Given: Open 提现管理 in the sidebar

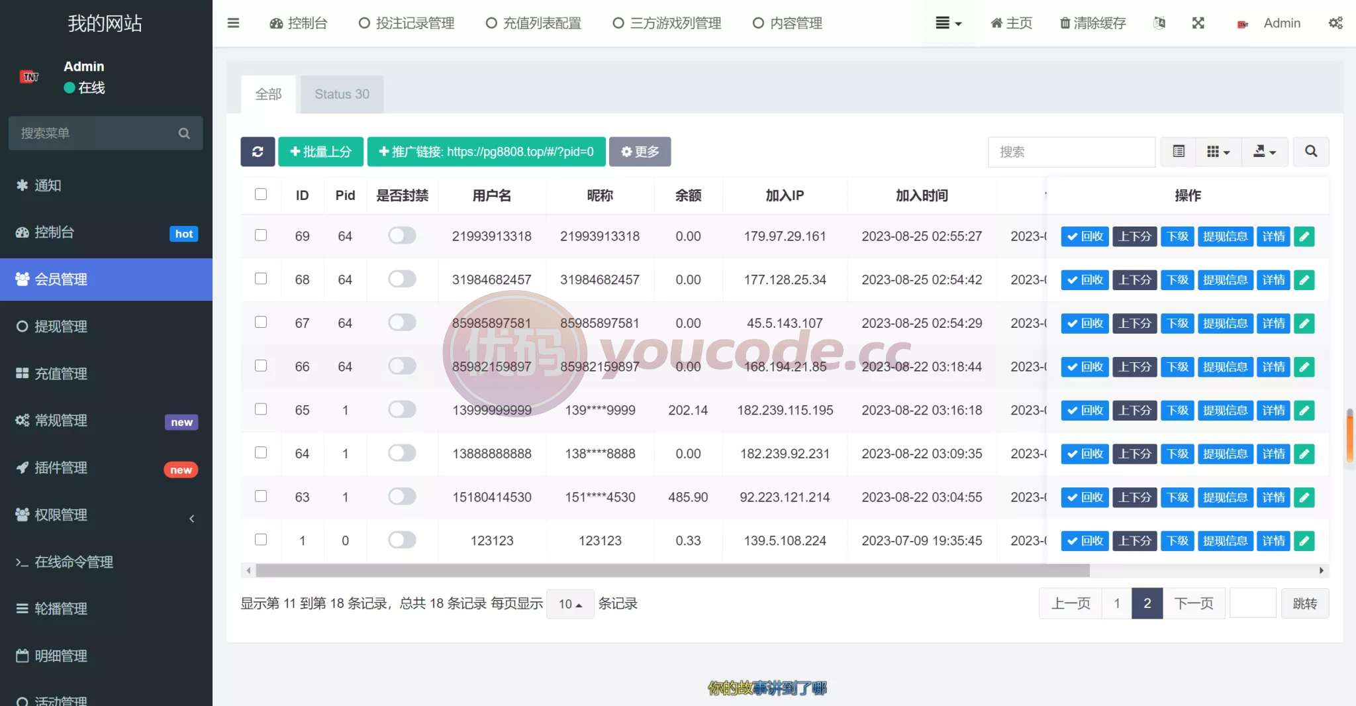Looking at the screenshot, I should pos(106,327).
